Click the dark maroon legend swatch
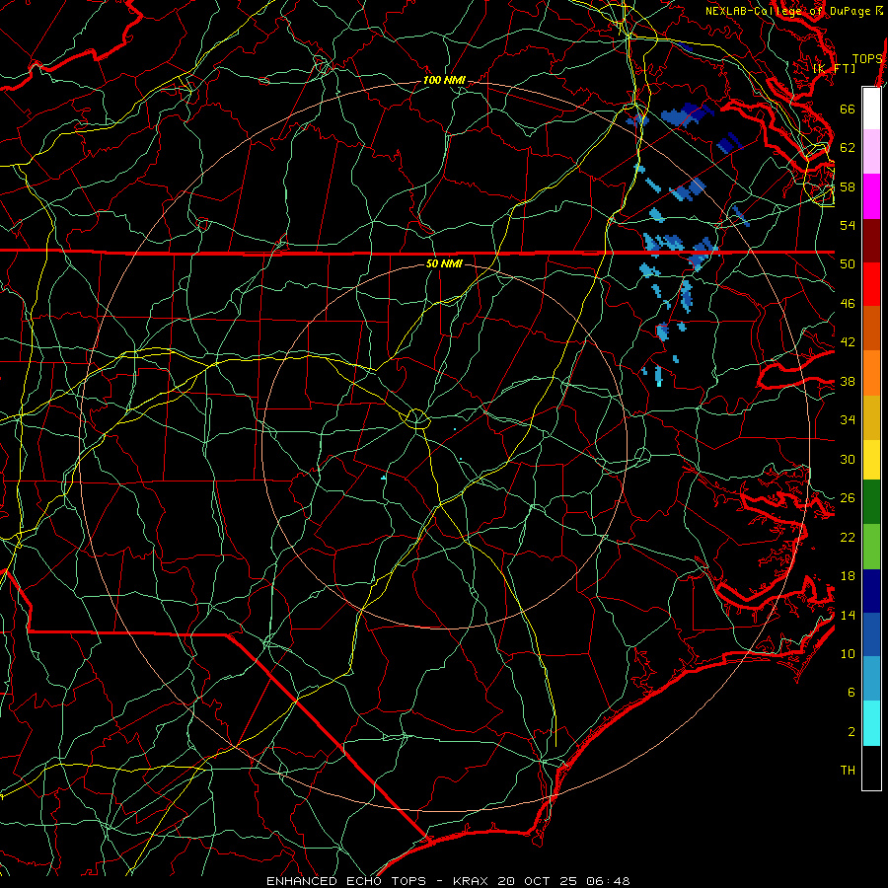 (x=871, y=241)
